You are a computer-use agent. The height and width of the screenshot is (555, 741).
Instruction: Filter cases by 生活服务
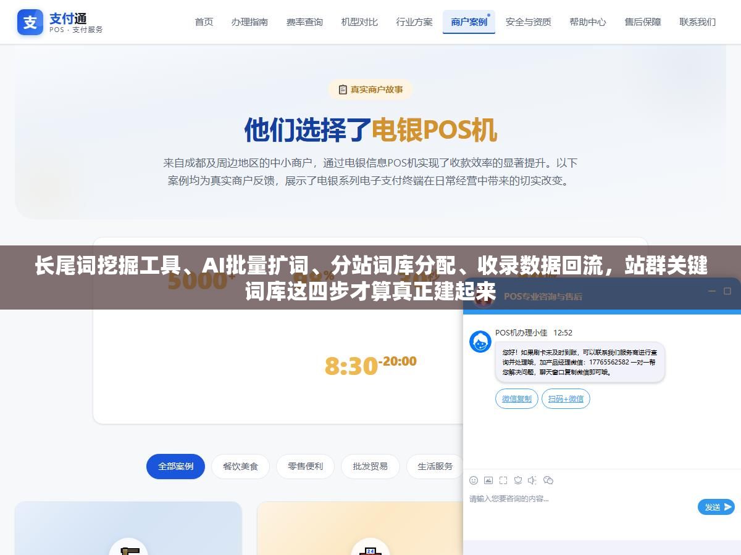point(435,466)
